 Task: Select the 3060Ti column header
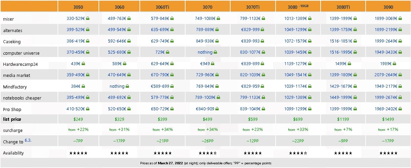click(x=162, y=6)
